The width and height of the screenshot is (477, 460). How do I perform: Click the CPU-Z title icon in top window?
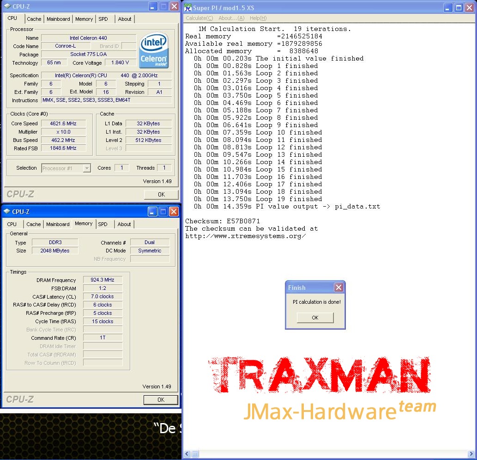click(x=7, y=6)
